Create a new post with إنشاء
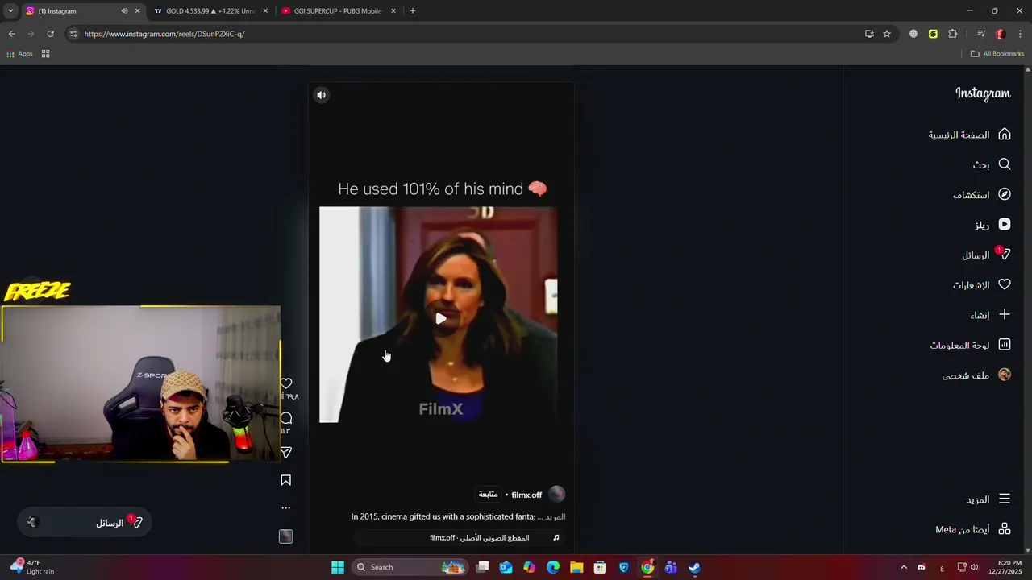Screen dimensions: 1032x580 [x=990, y=315]
